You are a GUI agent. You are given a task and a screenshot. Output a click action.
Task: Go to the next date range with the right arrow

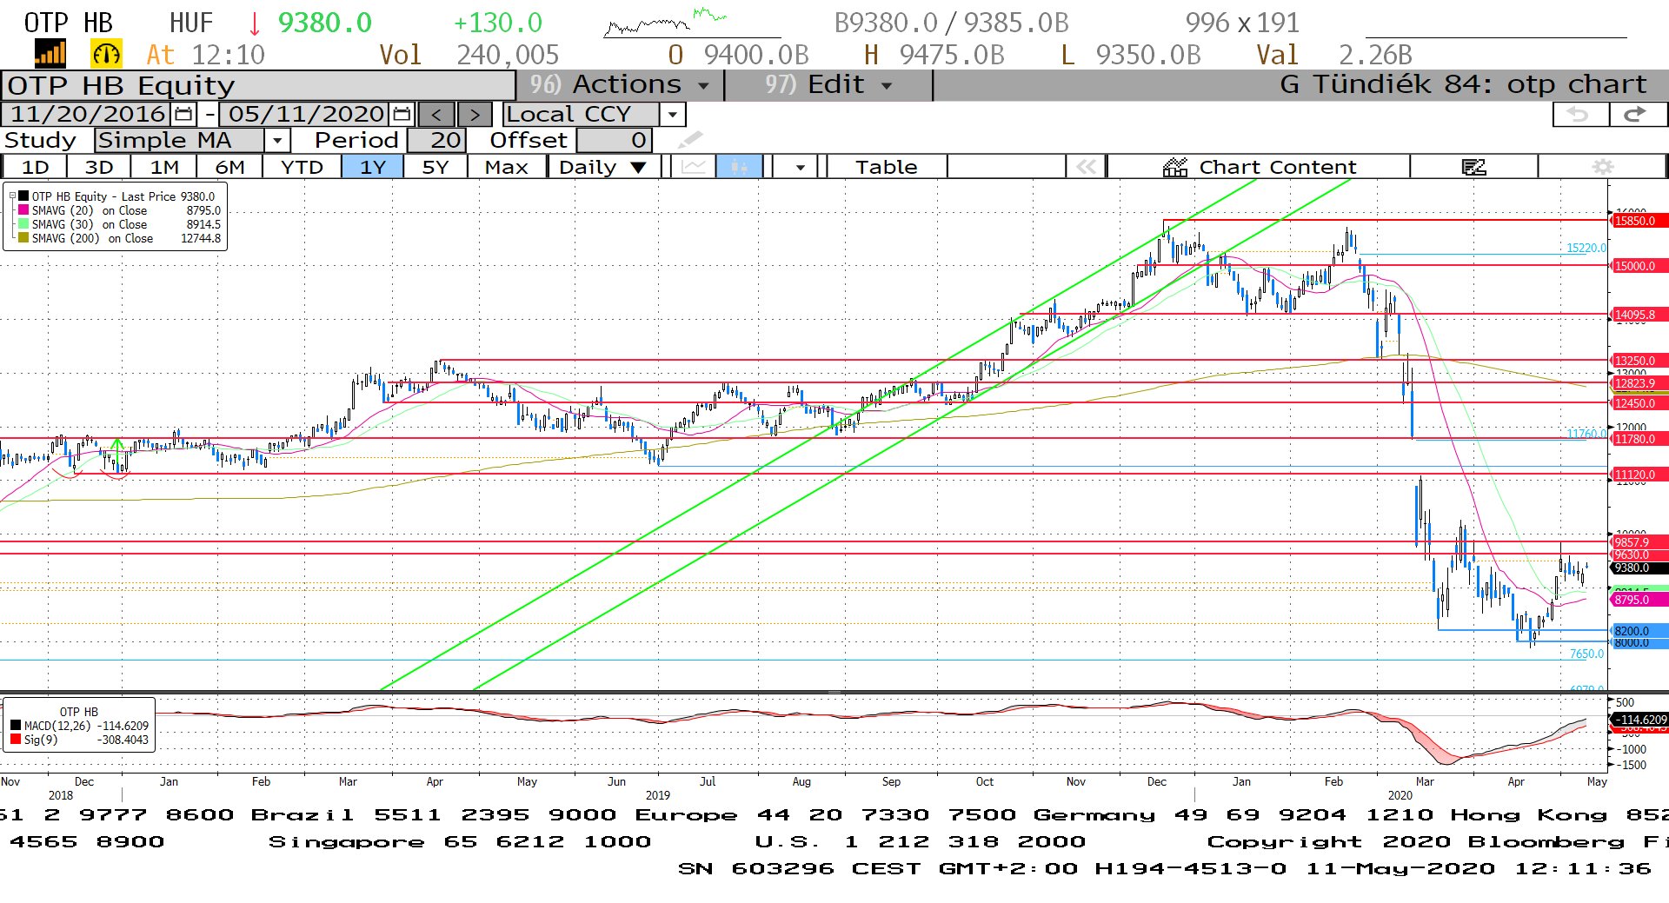pos(475,115)
